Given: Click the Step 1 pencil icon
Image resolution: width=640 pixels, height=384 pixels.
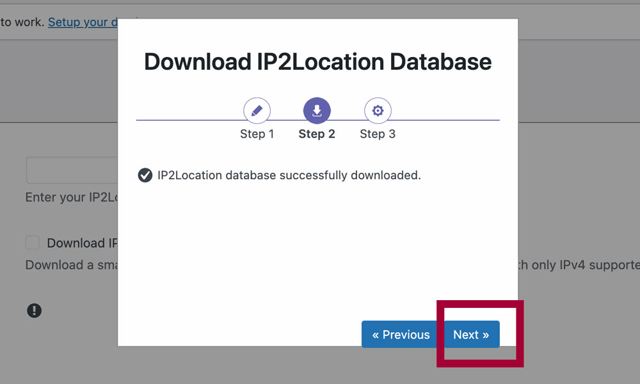Looking at the screenshot, I should click(257, 111).
